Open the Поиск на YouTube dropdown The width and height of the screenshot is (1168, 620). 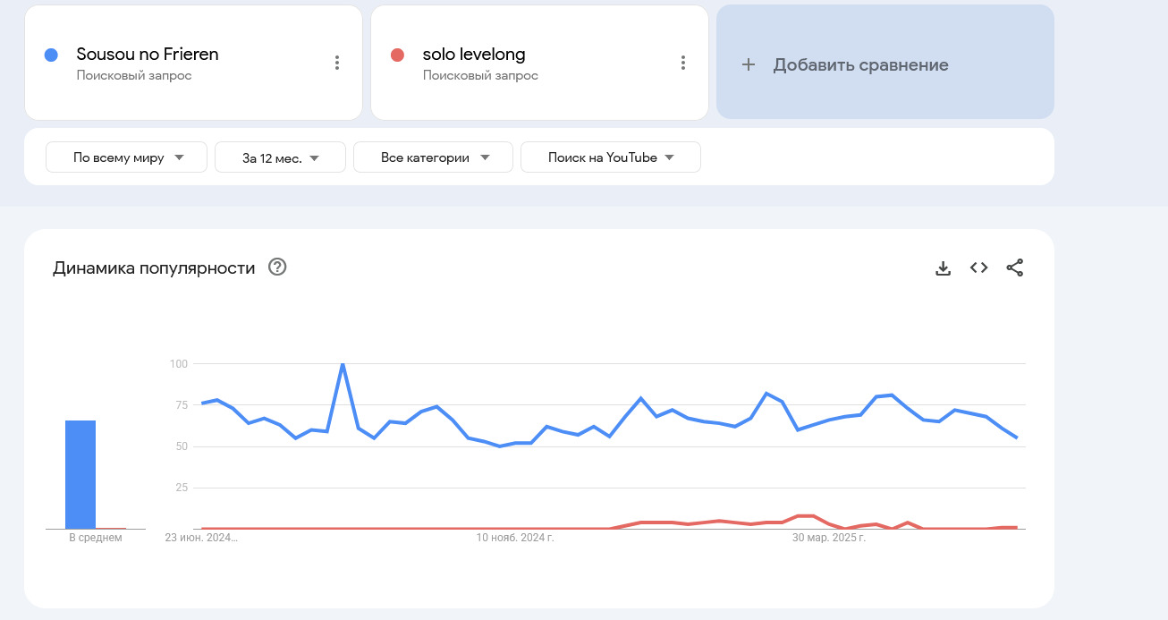point(611,157)
